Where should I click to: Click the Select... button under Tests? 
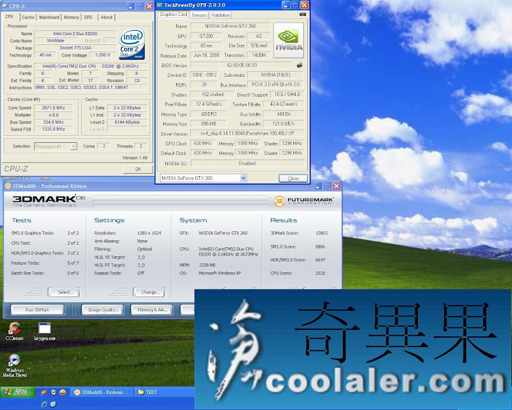click(65, 292)
